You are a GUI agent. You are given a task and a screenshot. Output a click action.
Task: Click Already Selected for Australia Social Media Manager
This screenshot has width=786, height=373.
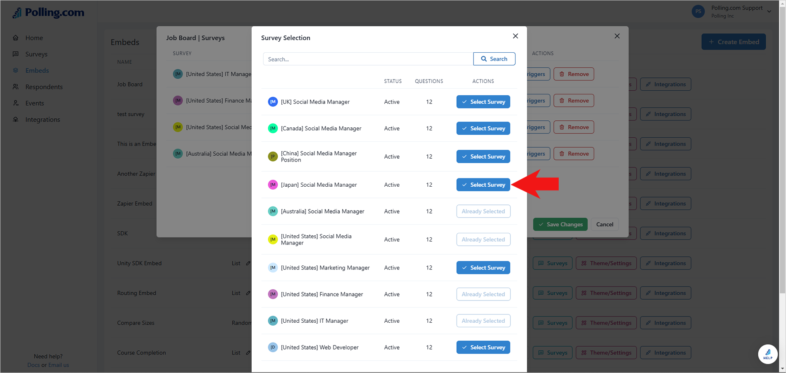[483, 211]
